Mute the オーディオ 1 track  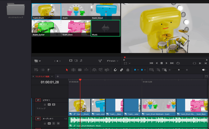58,123
